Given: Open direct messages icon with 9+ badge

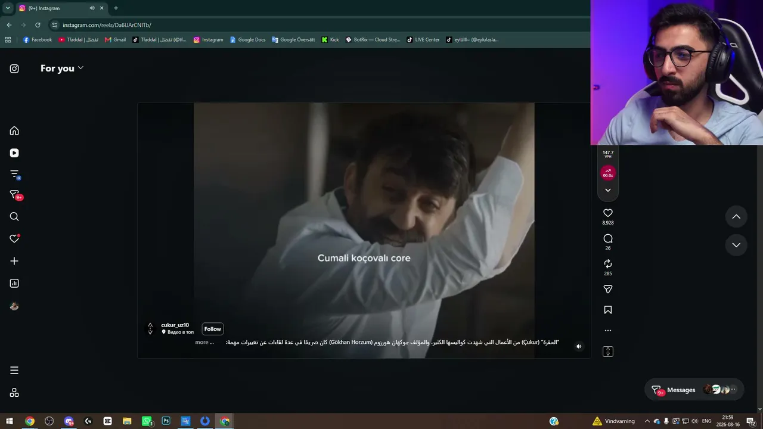Looking at the screenshot, I should pos(15,195).
